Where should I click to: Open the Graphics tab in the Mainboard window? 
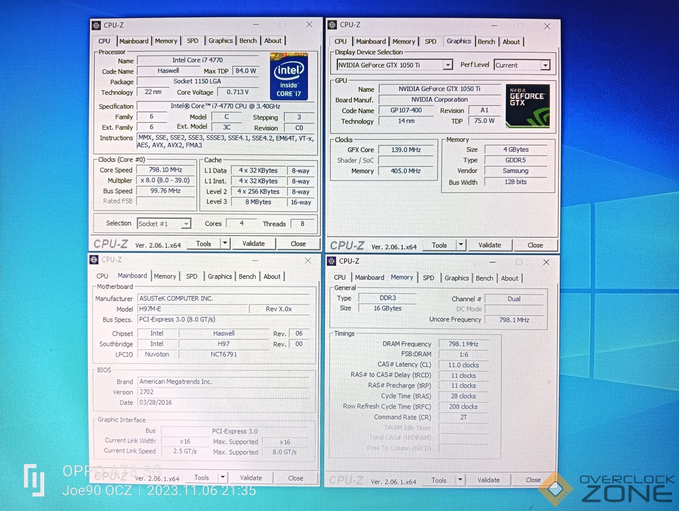point(220,276)
